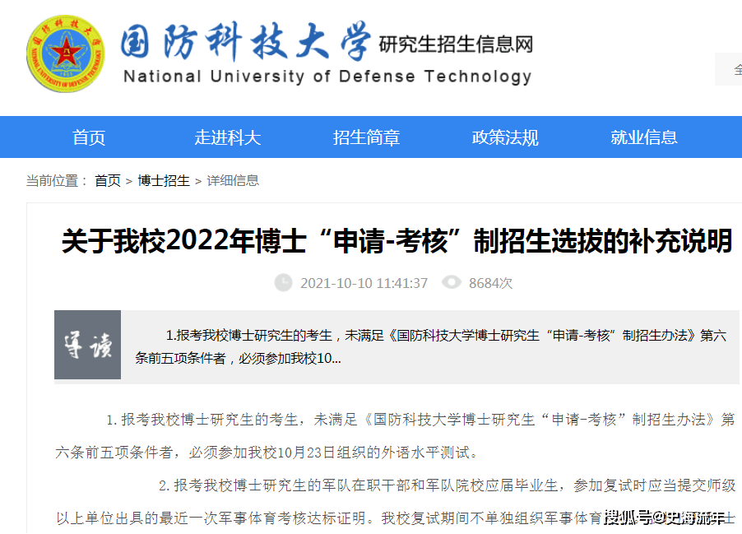This screenshot has width=742, height=534.
Task: Go to 首页 in the breadcrumb
Action: click(x=108, y=180)
